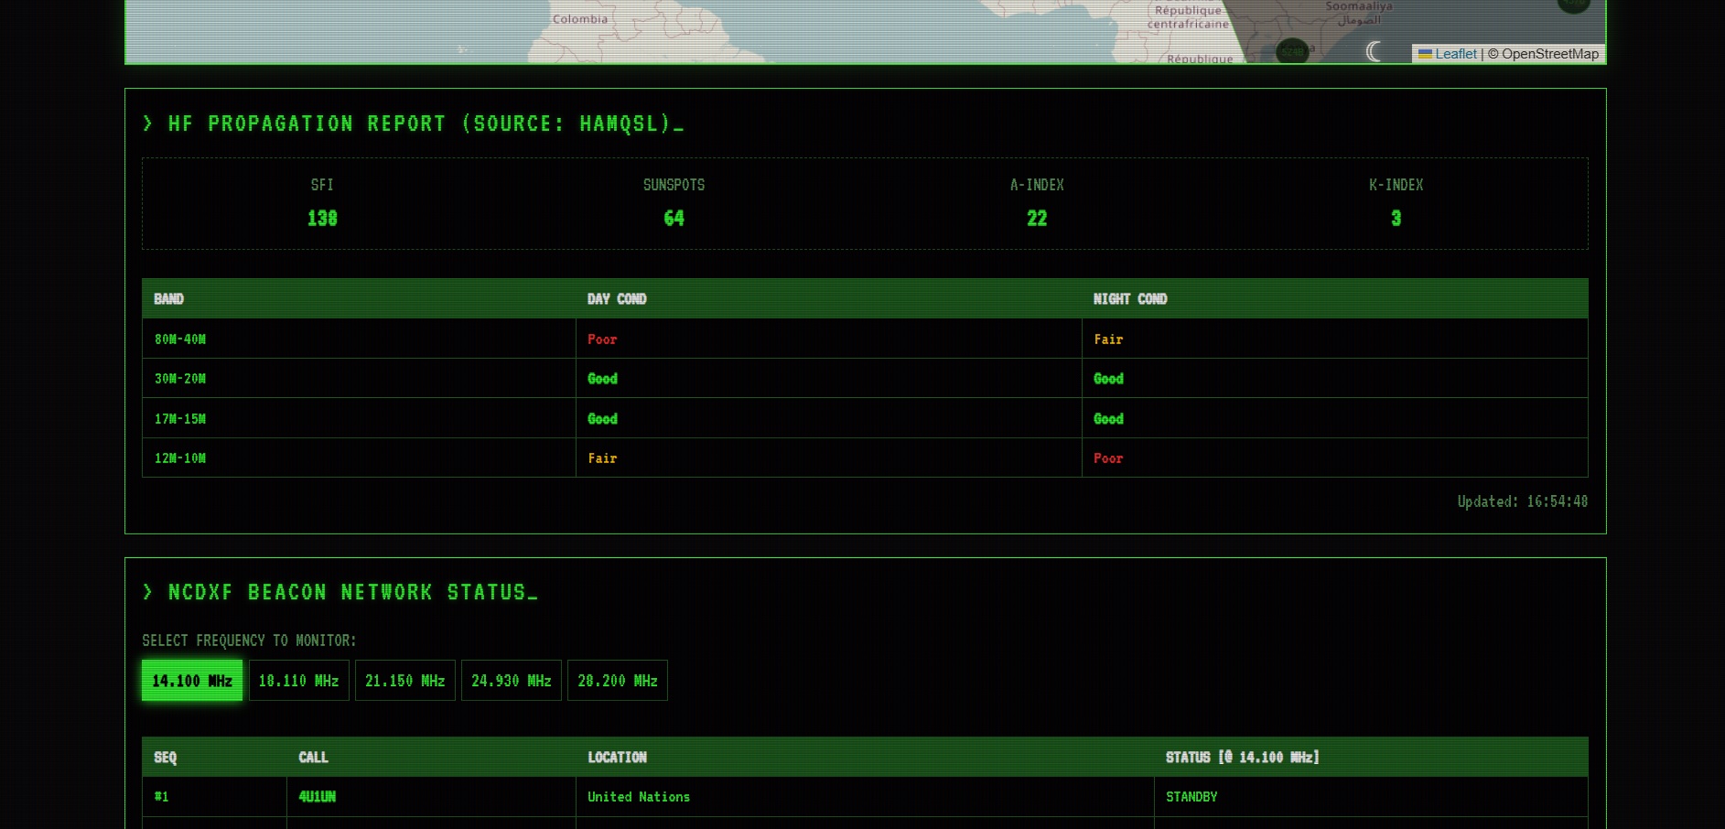Image resolution: width=1725 pixels, height=829 pixels.
Task: Select the 14.100 MHz frequency button
Action: point(192,681)
